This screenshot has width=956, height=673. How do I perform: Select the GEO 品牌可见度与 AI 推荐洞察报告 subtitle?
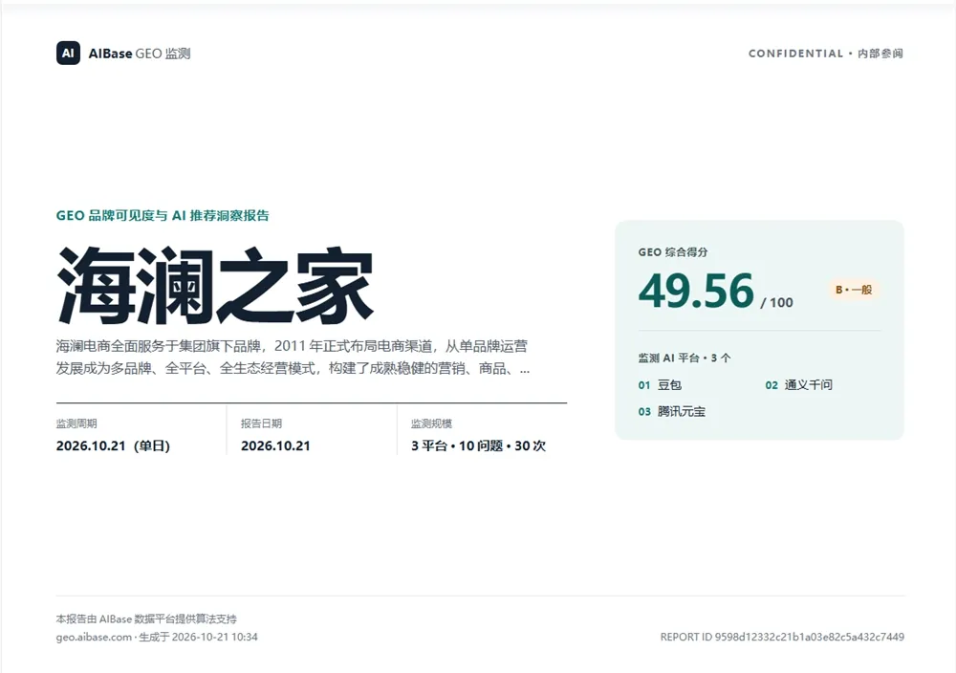(163, 215)
